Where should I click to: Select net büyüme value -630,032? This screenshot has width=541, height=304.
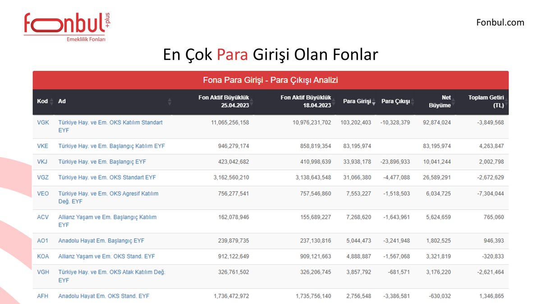pos(440,296)
